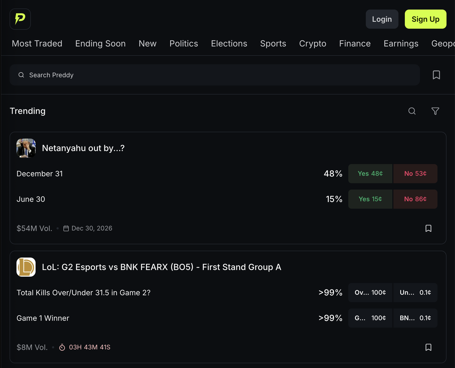This screenshot has height=368, width=455.
Task: Open saved bookmarks next to search bar
Action: [436, 75]
